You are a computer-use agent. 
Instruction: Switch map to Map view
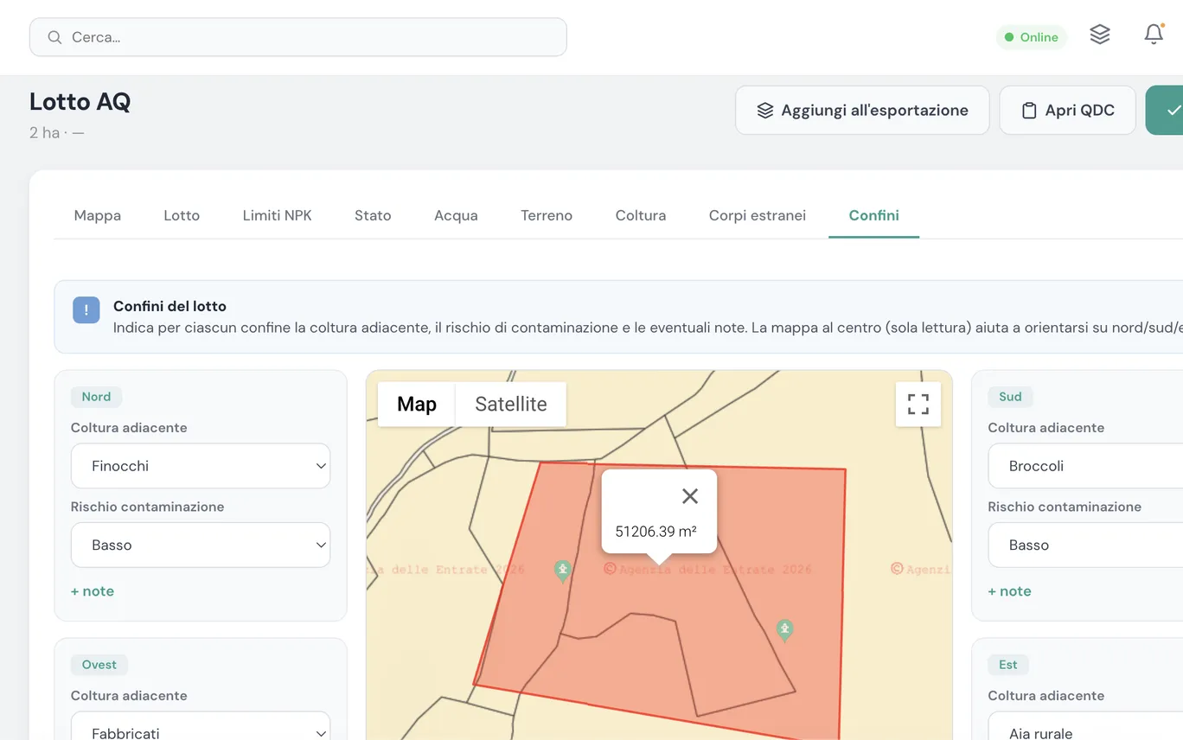coord(417,404)
